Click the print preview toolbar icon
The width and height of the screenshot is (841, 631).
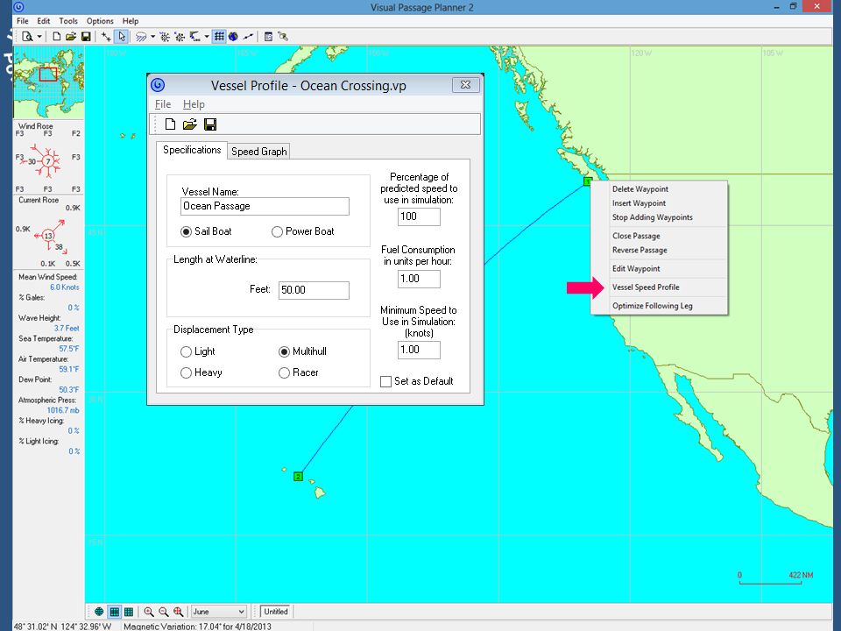(27, 37)
